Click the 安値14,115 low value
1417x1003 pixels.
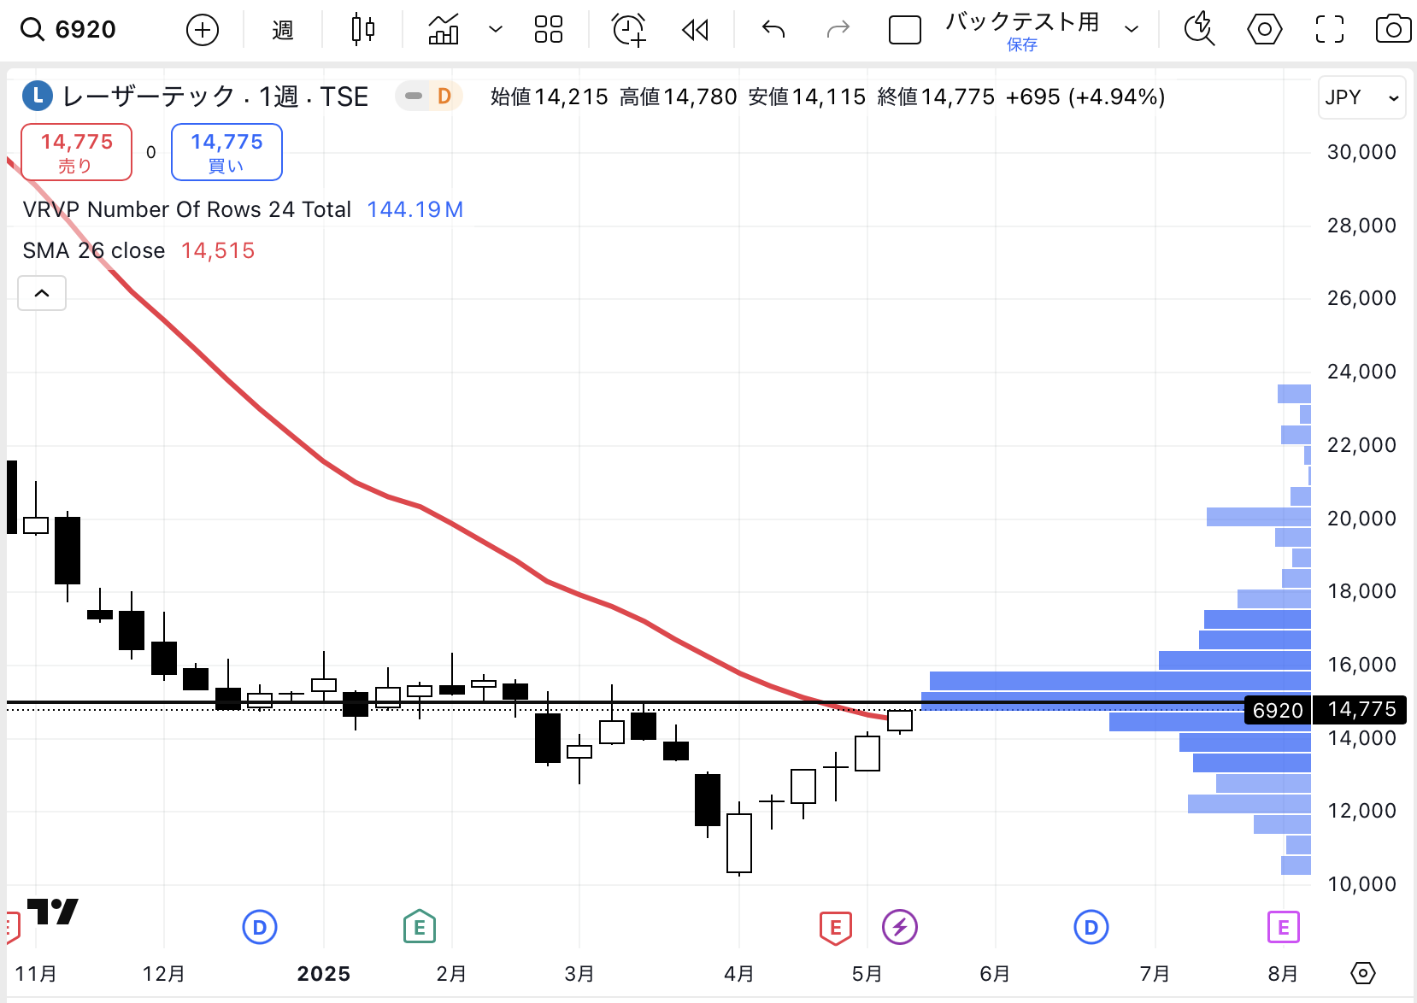coord(807,97)
